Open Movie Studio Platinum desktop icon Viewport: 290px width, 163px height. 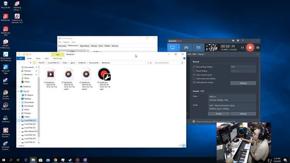point(5,57)
